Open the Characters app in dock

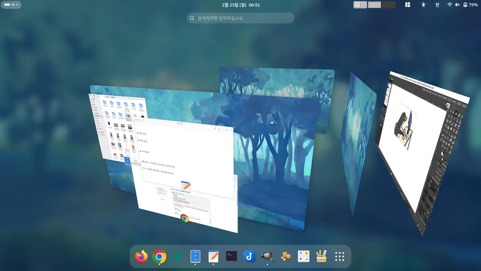click(x=303, y=257)
